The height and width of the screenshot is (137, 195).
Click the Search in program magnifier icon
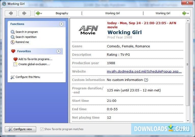click(13, 32)
